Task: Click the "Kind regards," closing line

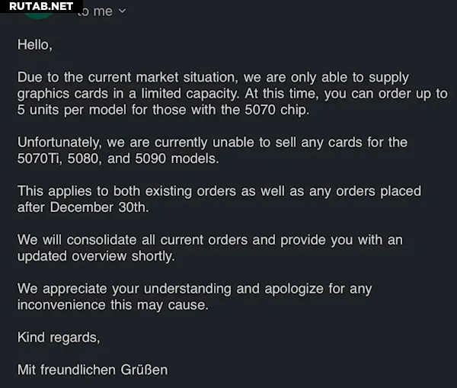Action: pyautogui.click(x=58, y=338)
